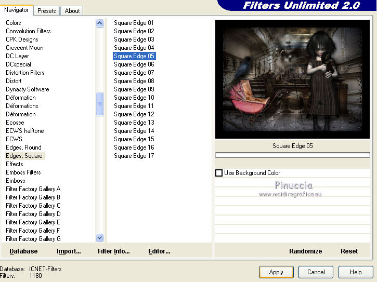
Task: Choose the Distort category
Action: 14,81
